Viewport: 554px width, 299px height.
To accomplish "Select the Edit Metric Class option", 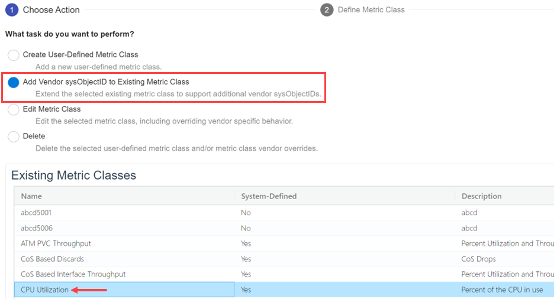I will [x=14, y=109].
